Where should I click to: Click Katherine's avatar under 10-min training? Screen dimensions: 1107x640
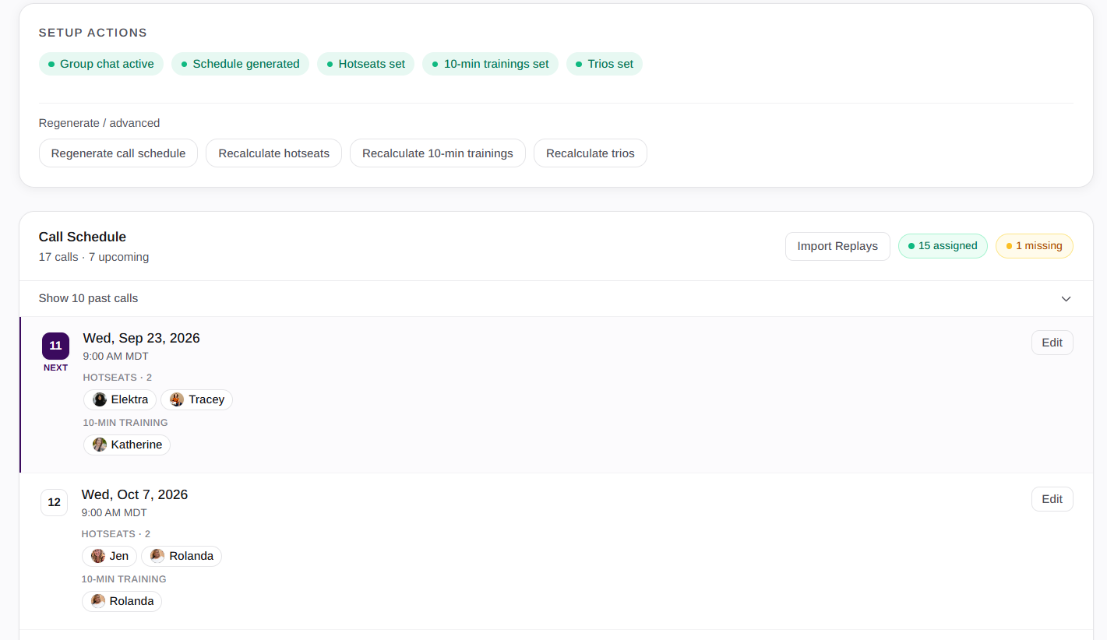pos(100,445)
